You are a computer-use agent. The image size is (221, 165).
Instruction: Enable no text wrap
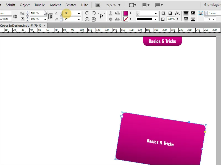tap(186, 13)
